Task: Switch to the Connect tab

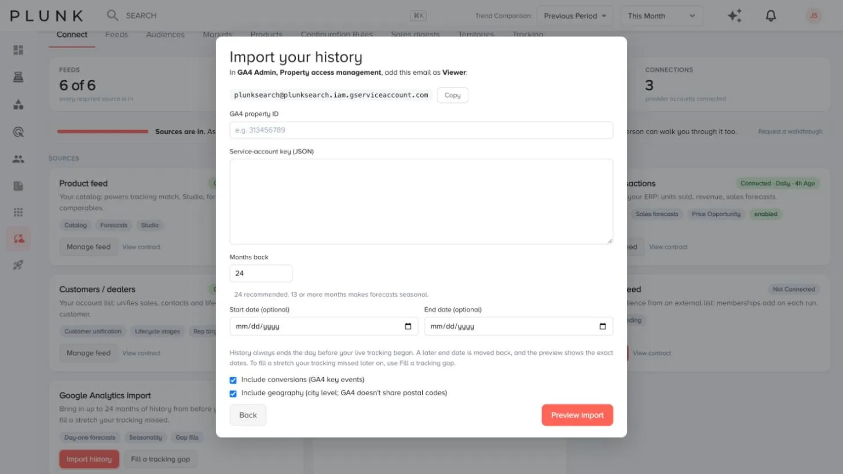Action: coord(72,35)
